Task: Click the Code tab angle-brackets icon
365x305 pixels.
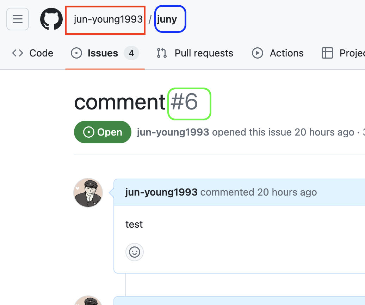Action: coord(18,53)
